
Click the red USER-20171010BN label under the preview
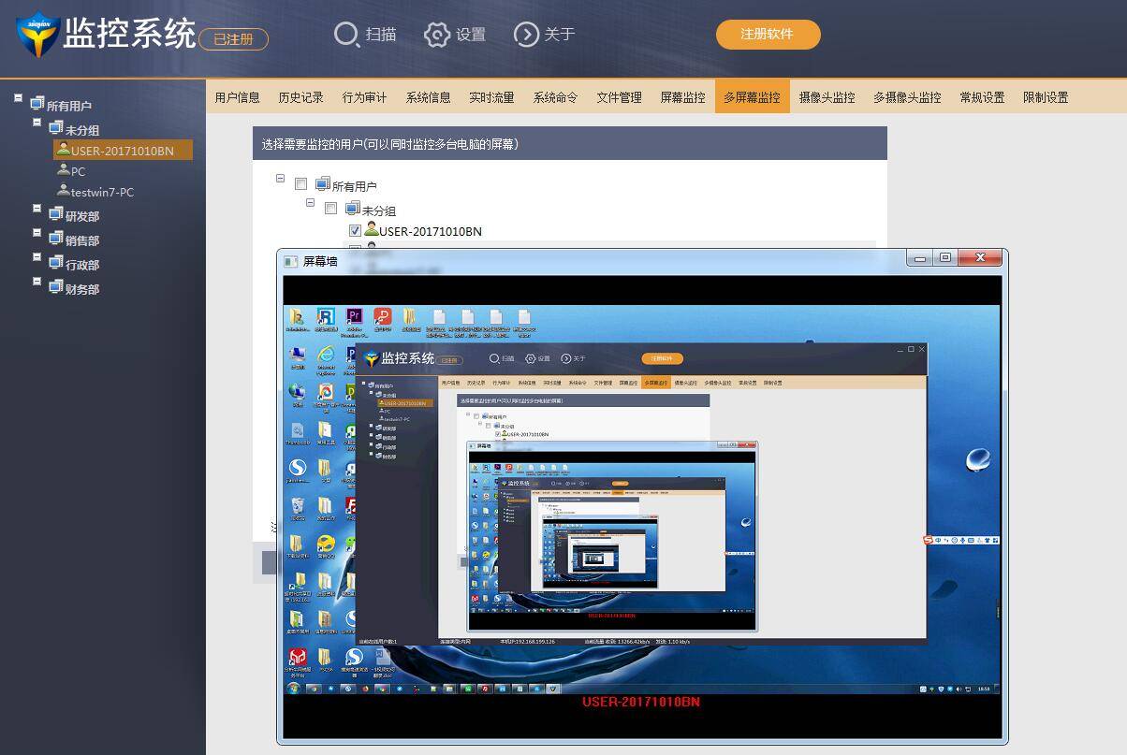coord(641,702)
